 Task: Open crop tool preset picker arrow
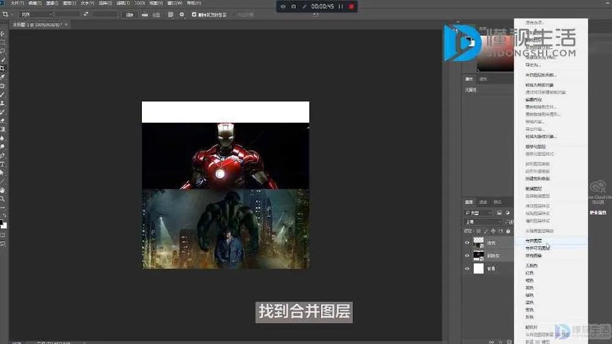12,15
